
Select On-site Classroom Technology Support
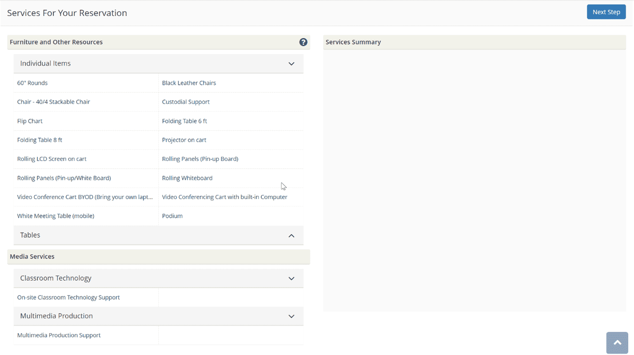tap(68, 298)
